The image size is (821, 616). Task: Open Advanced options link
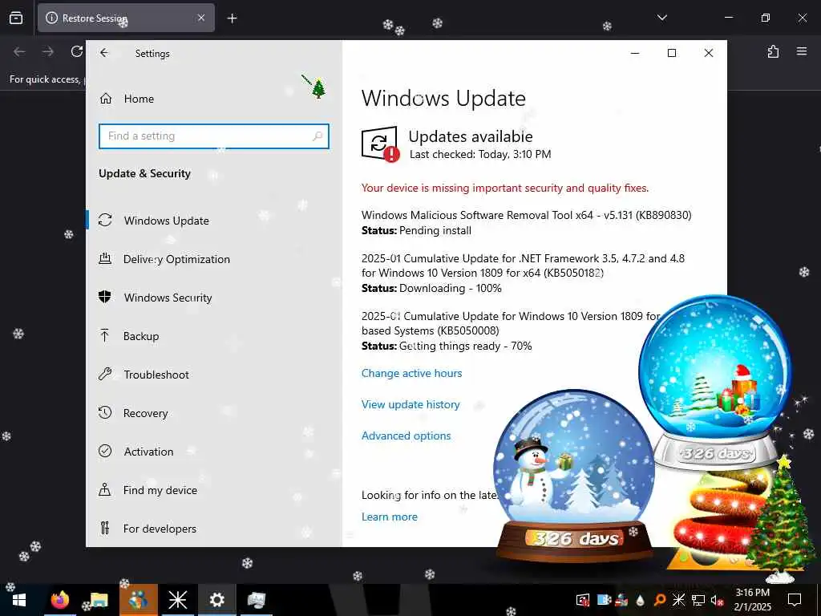pyautogui.click(x=406, y=436)
